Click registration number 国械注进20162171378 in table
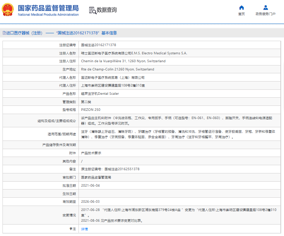 (98, 45)
